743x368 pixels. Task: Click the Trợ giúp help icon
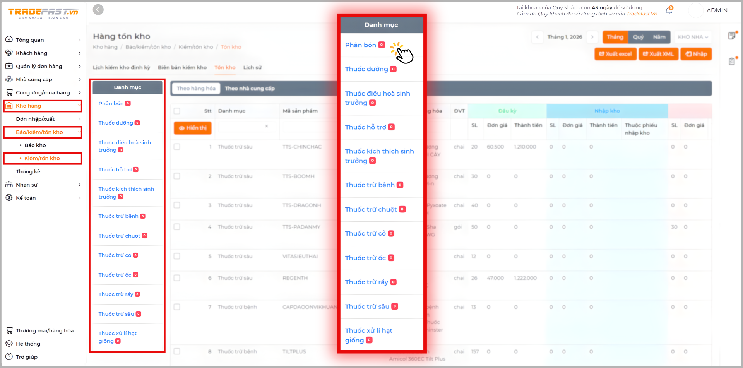tap(9, 357)
